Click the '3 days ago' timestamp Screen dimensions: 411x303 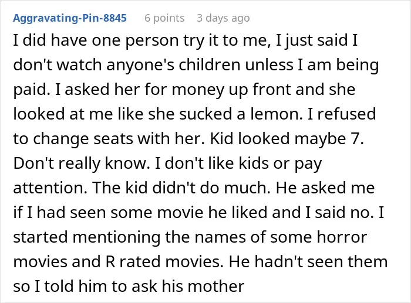pos(223,18)
